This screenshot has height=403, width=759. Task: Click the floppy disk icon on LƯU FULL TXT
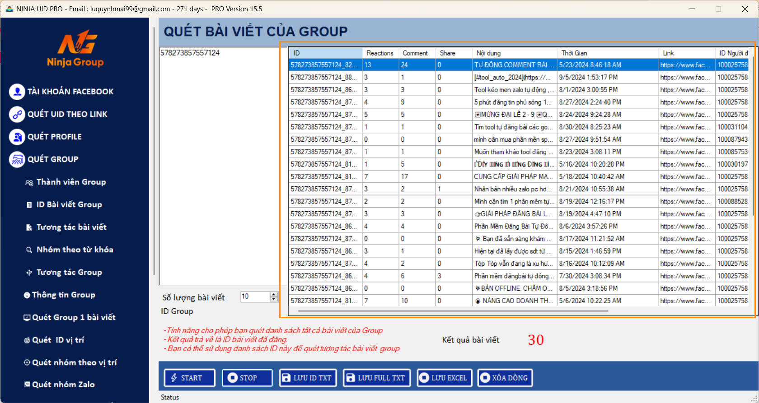click(351, 378)
